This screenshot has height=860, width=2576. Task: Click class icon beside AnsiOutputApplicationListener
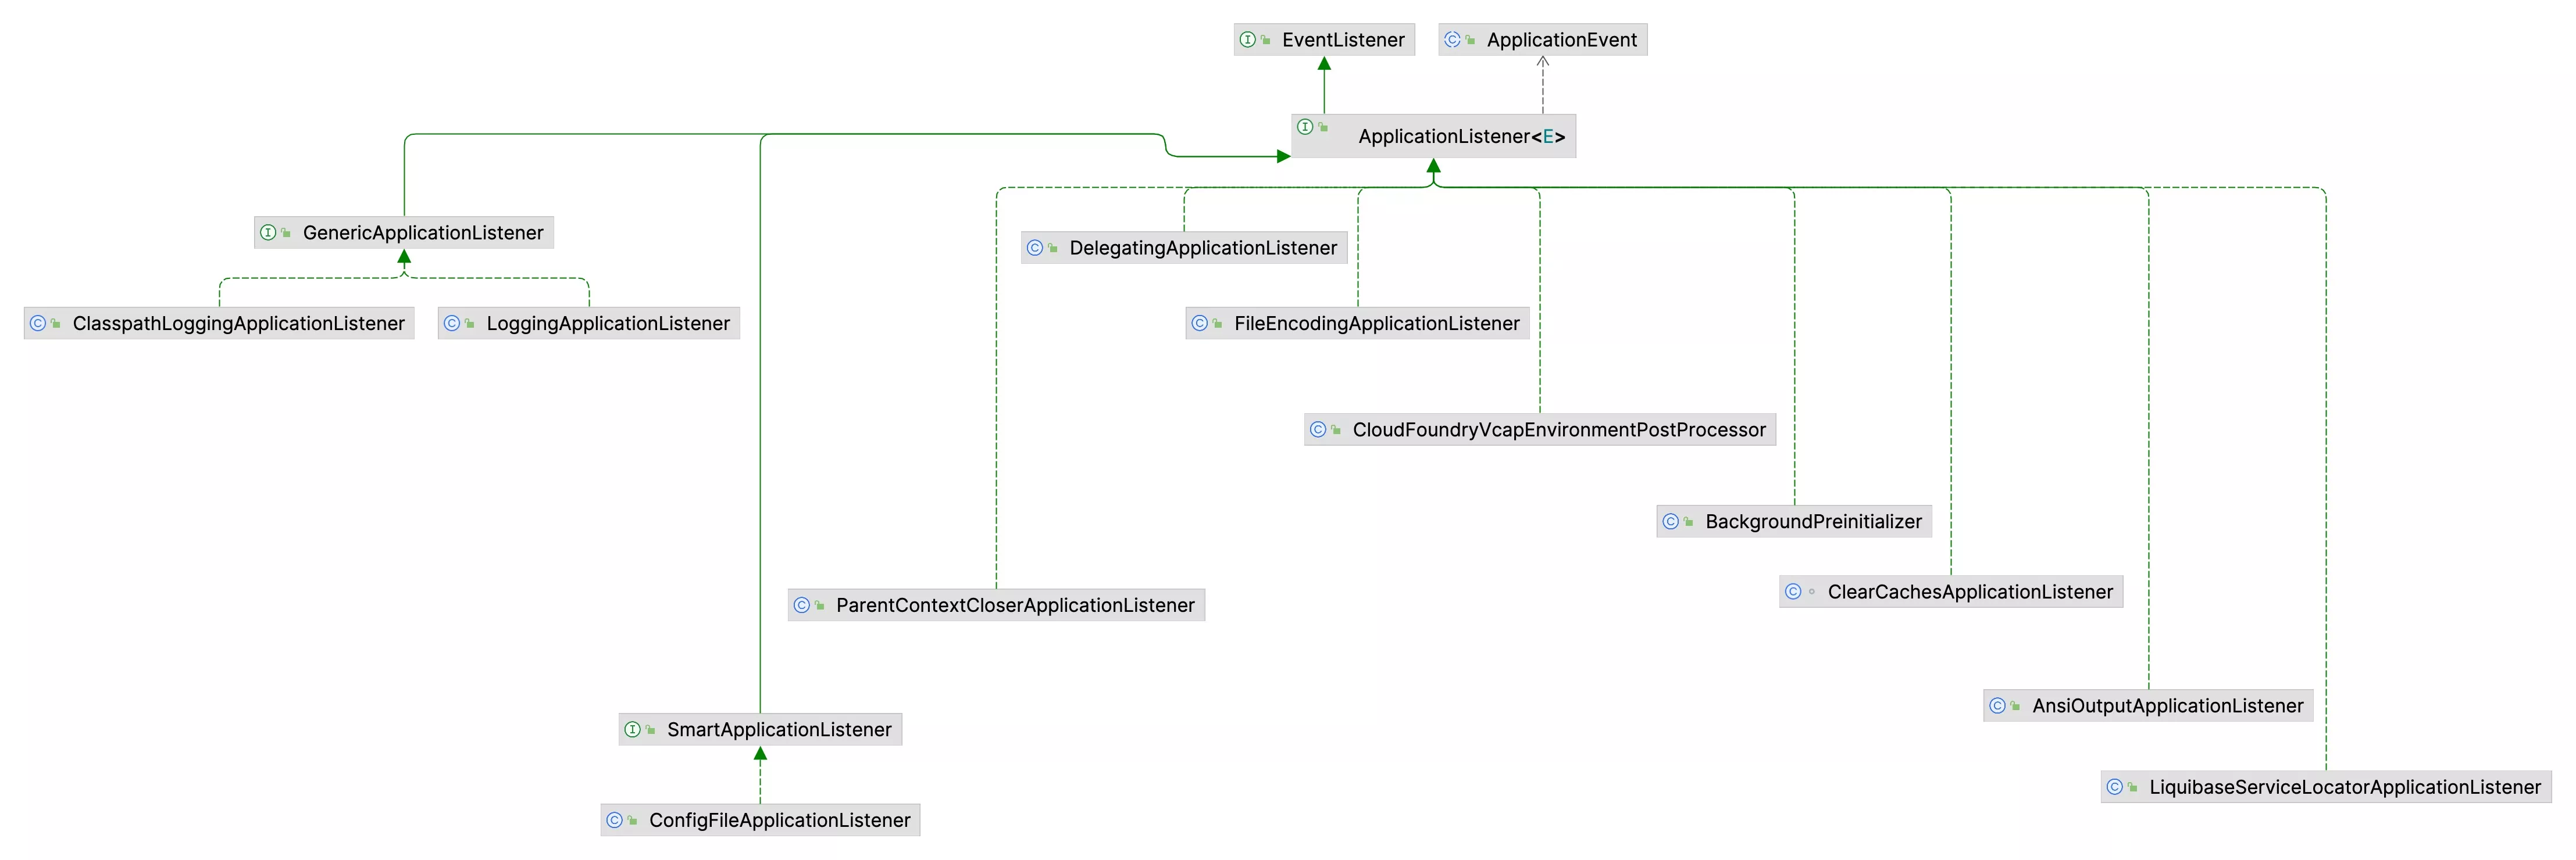[1998, 705]
